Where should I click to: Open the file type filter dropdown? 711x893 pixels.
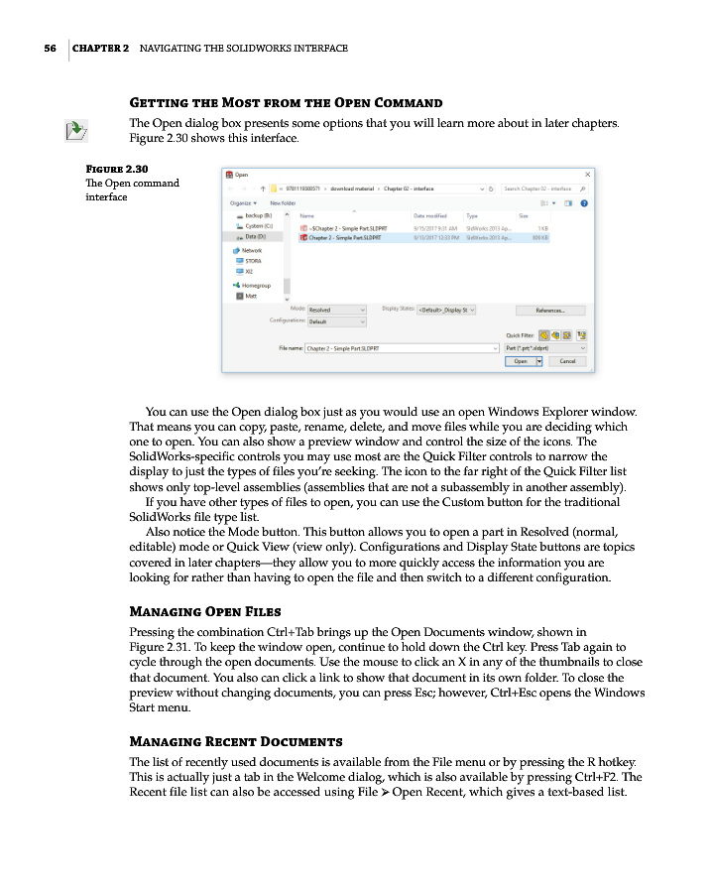click(546, 348)
